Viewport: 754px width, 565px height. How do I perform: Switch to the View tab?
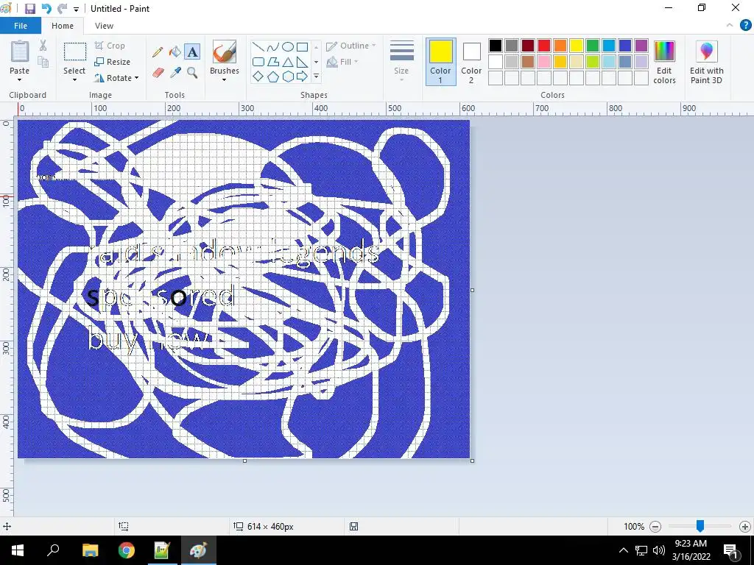pos(104,26)
